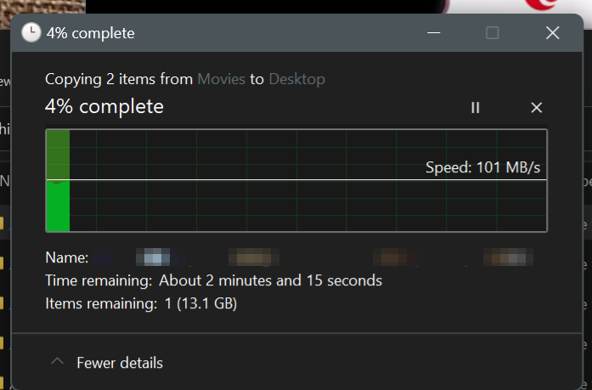Click the blurred file name after Name

313,257
